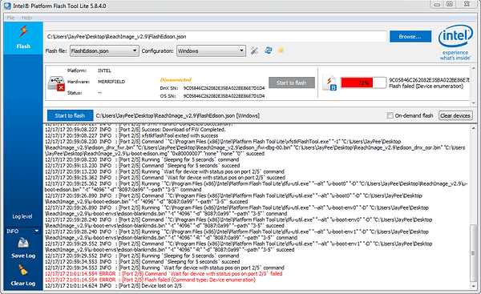Click the Device lost on 2/5 log line

[113, 286]
